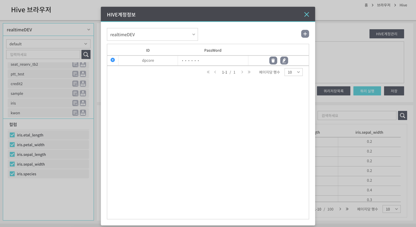Select the iris table row
This screenshot has height=227, width=416.
[48, 103]
